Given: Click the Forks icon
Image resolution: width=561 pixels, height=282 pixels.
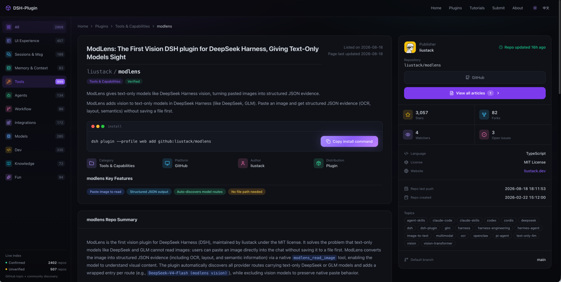Looking at the screenshot, I should coord(484,115).
